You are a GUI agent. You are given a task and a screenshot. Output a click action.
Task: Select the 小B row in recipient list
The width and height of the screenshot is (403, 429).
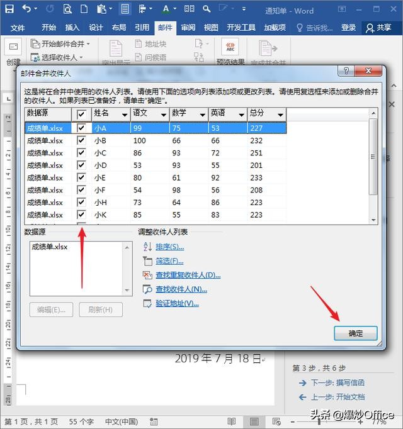(156, 140)
